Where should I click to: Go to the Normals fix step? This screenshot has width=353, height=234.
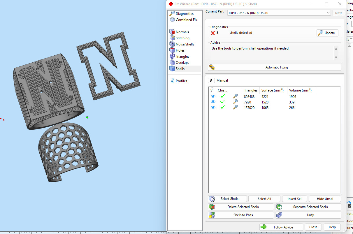[x=182, y=32]
